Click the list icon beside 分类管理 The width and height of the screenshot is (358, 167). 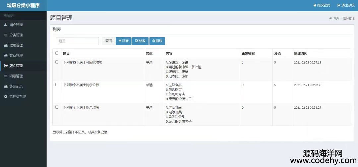6,35
